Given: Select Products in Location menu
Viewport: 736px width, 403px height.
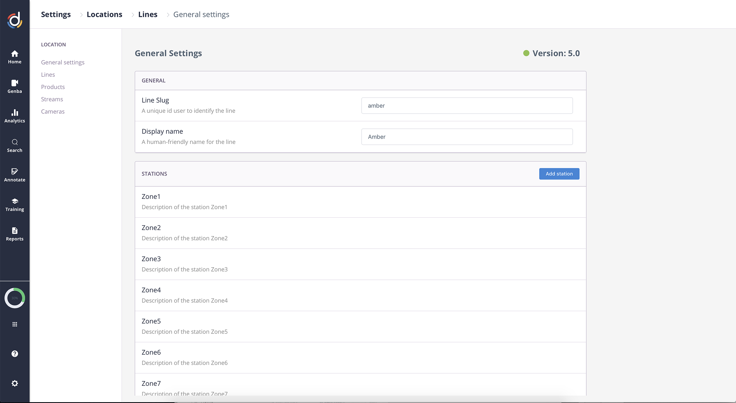Looking at the screenshot, I should (53, 87).
